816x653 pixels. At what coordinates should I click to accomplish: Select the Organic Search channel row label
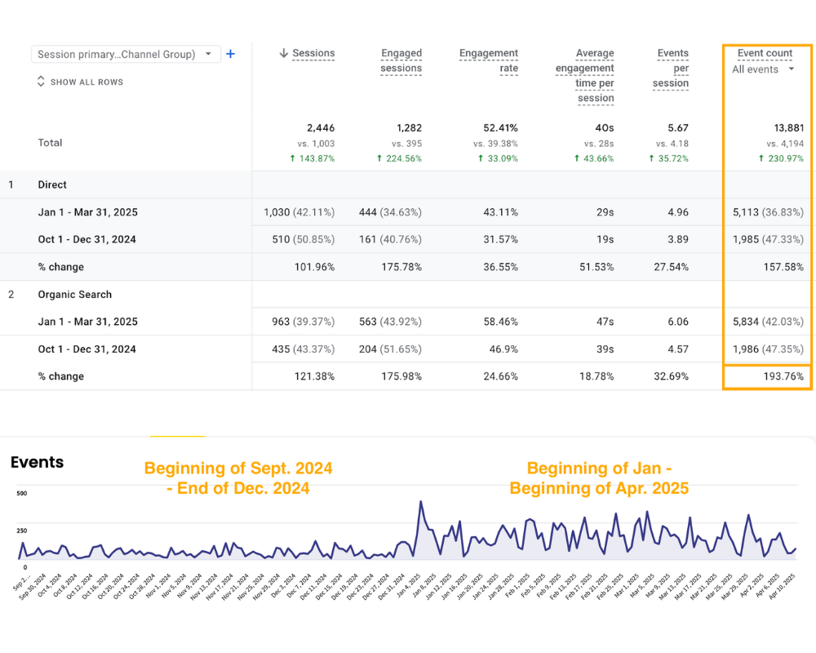74,294
